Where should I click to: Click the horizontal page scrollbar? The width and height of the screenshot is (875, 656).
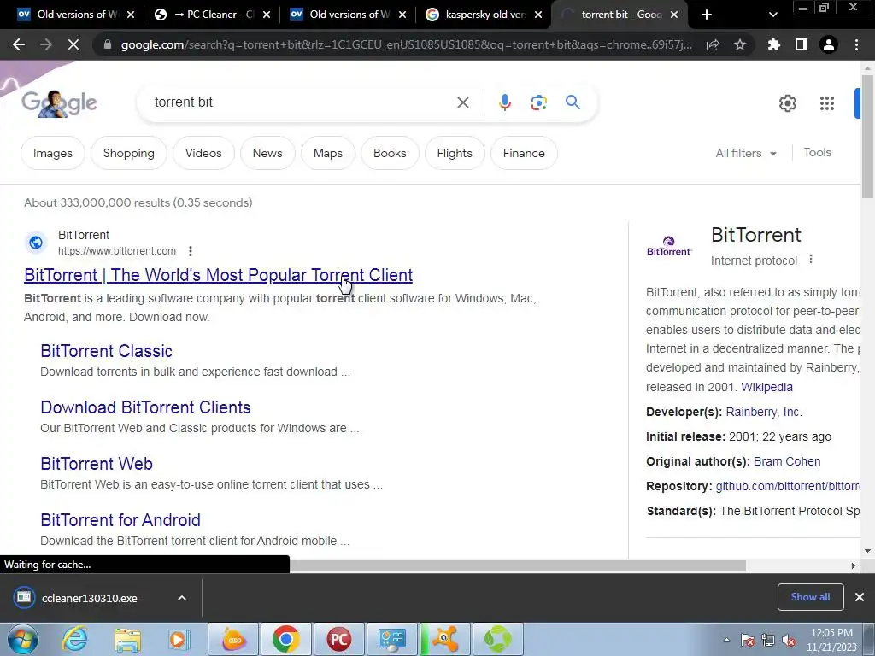(517, 565)
